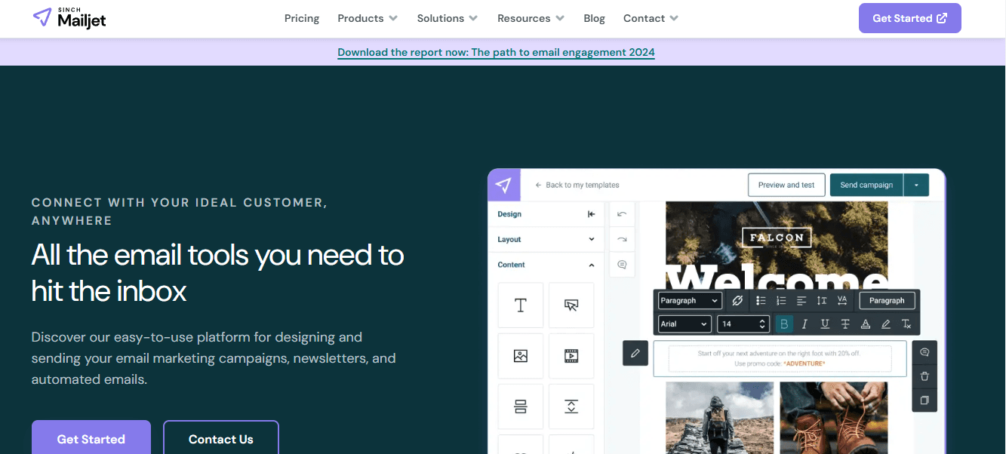Click the promo code text block

pos(780,358)
